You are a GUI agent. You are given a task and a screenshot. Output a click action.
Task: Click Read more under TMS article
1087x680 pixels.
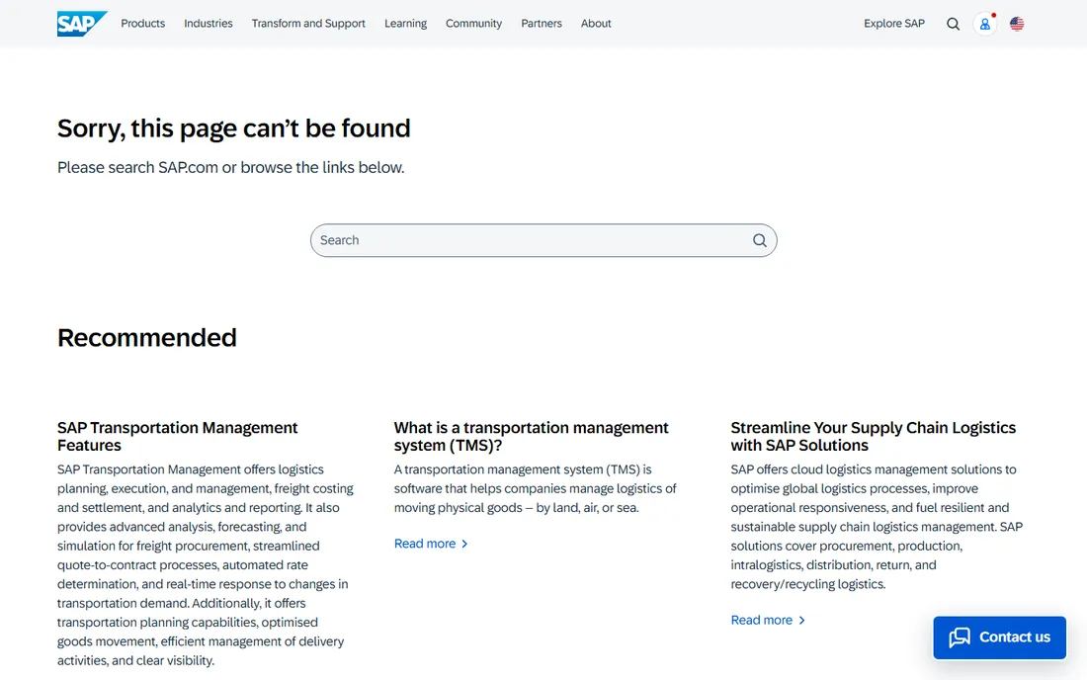(x=431, y=545)
